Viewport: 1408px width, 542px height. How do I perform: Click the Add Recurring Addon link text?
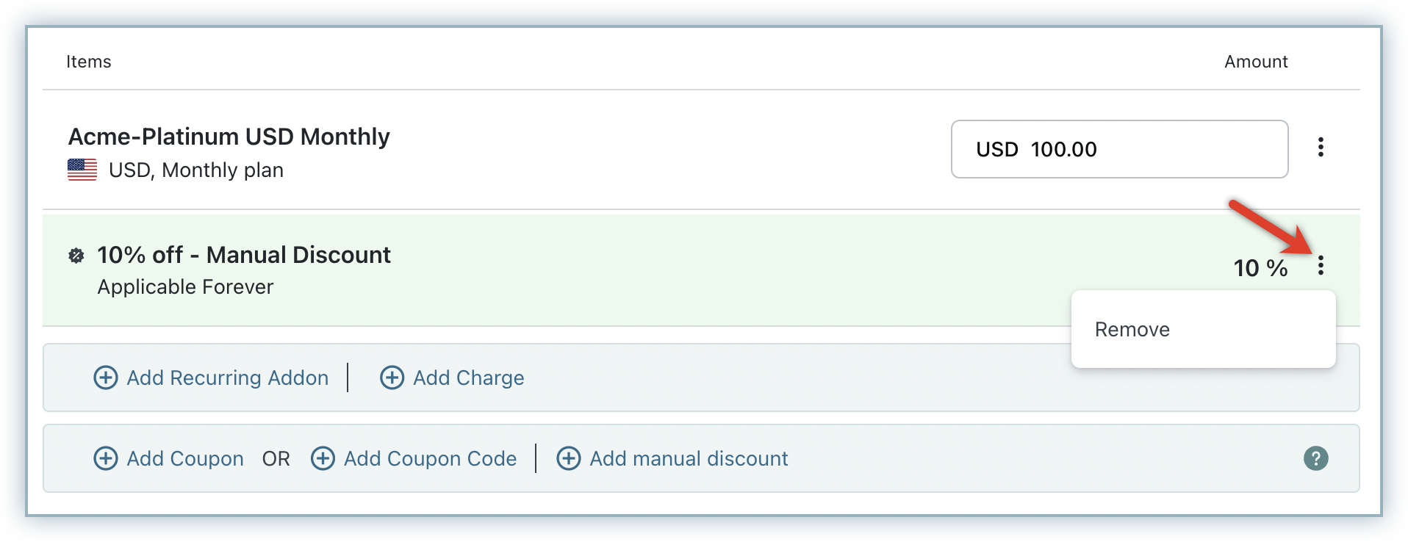pyautogui.click(x=228, y=377)
